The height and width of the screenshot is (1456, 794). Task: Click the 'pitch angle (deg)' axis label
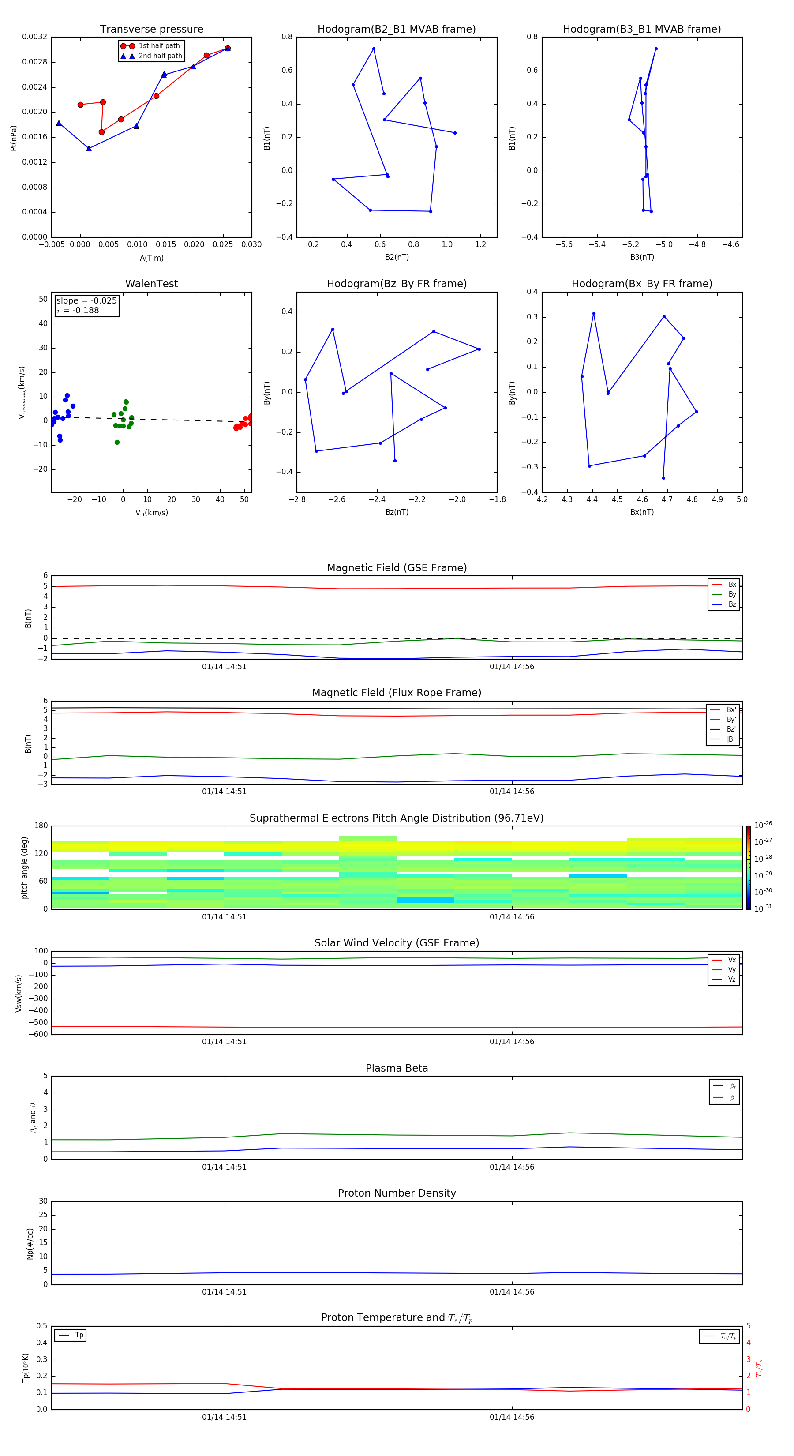24,867
